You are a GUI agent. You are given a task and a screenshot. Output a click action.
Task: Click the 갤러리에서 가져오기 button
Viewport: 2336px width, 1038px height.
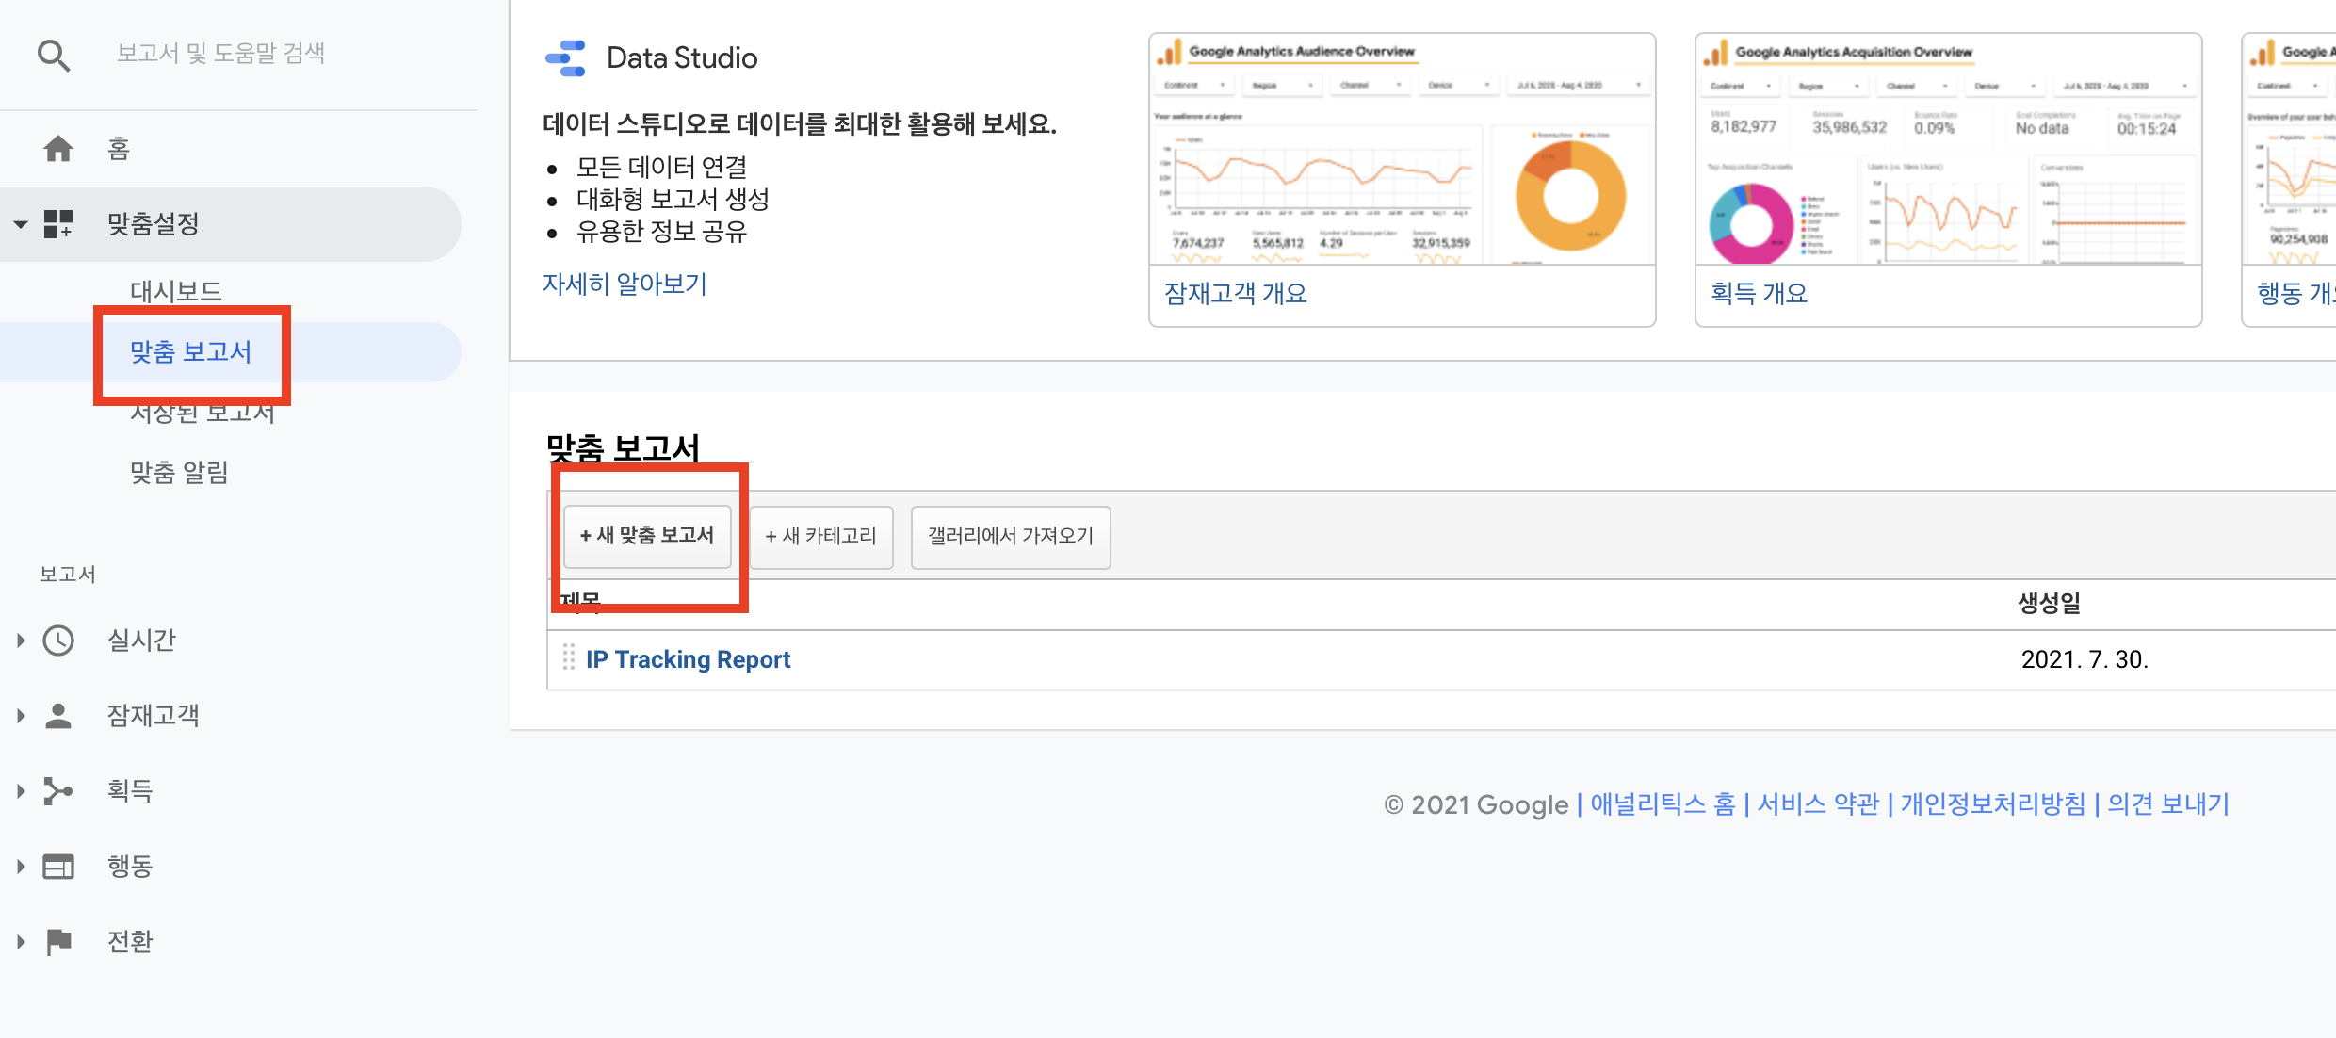pos(1010,536)
